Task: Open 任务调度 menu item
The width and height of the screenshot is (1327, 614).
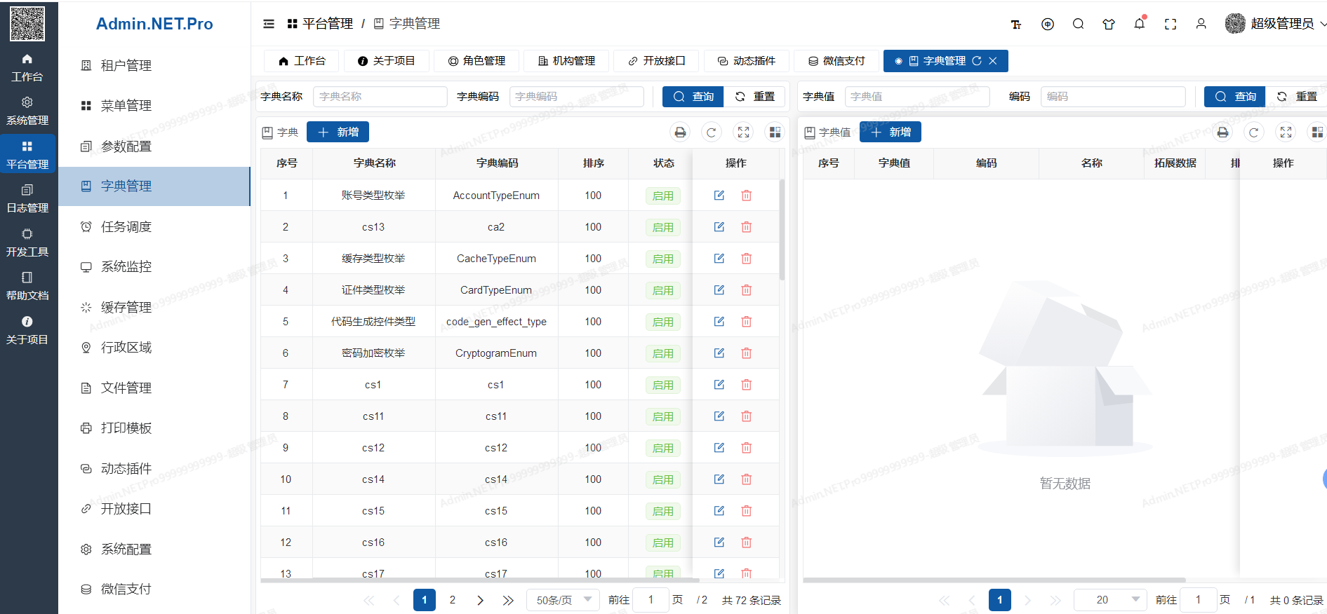Action: (x=154, y=226)
